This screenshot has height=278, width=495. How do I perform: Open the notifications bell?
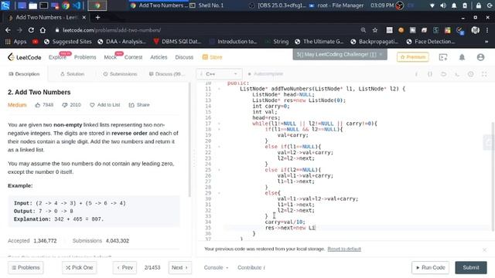pyautogui.click(x=462, y=57)
